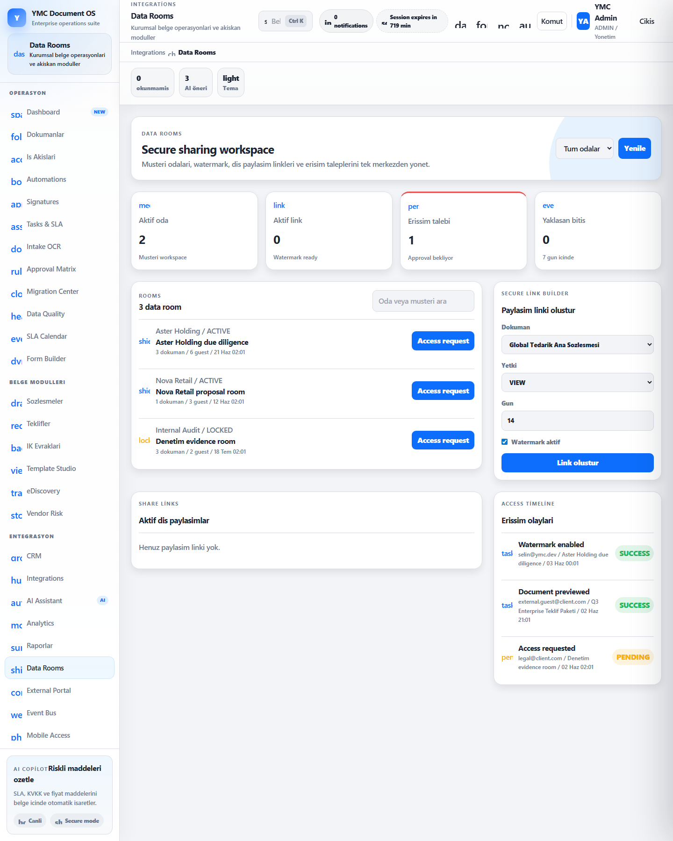Click the Session expires in 719 min chip
673x841 pixels.
(412, 21)
